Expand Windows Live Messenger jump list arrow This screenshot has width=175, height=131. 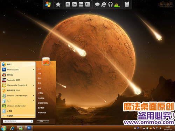(x=33, y=96)
